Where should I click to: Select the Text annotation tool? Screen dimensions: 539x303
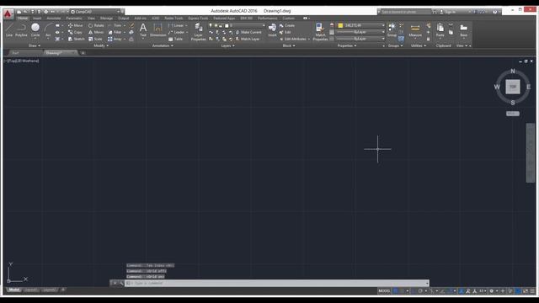pyautogui.click(x=143, y=30)
